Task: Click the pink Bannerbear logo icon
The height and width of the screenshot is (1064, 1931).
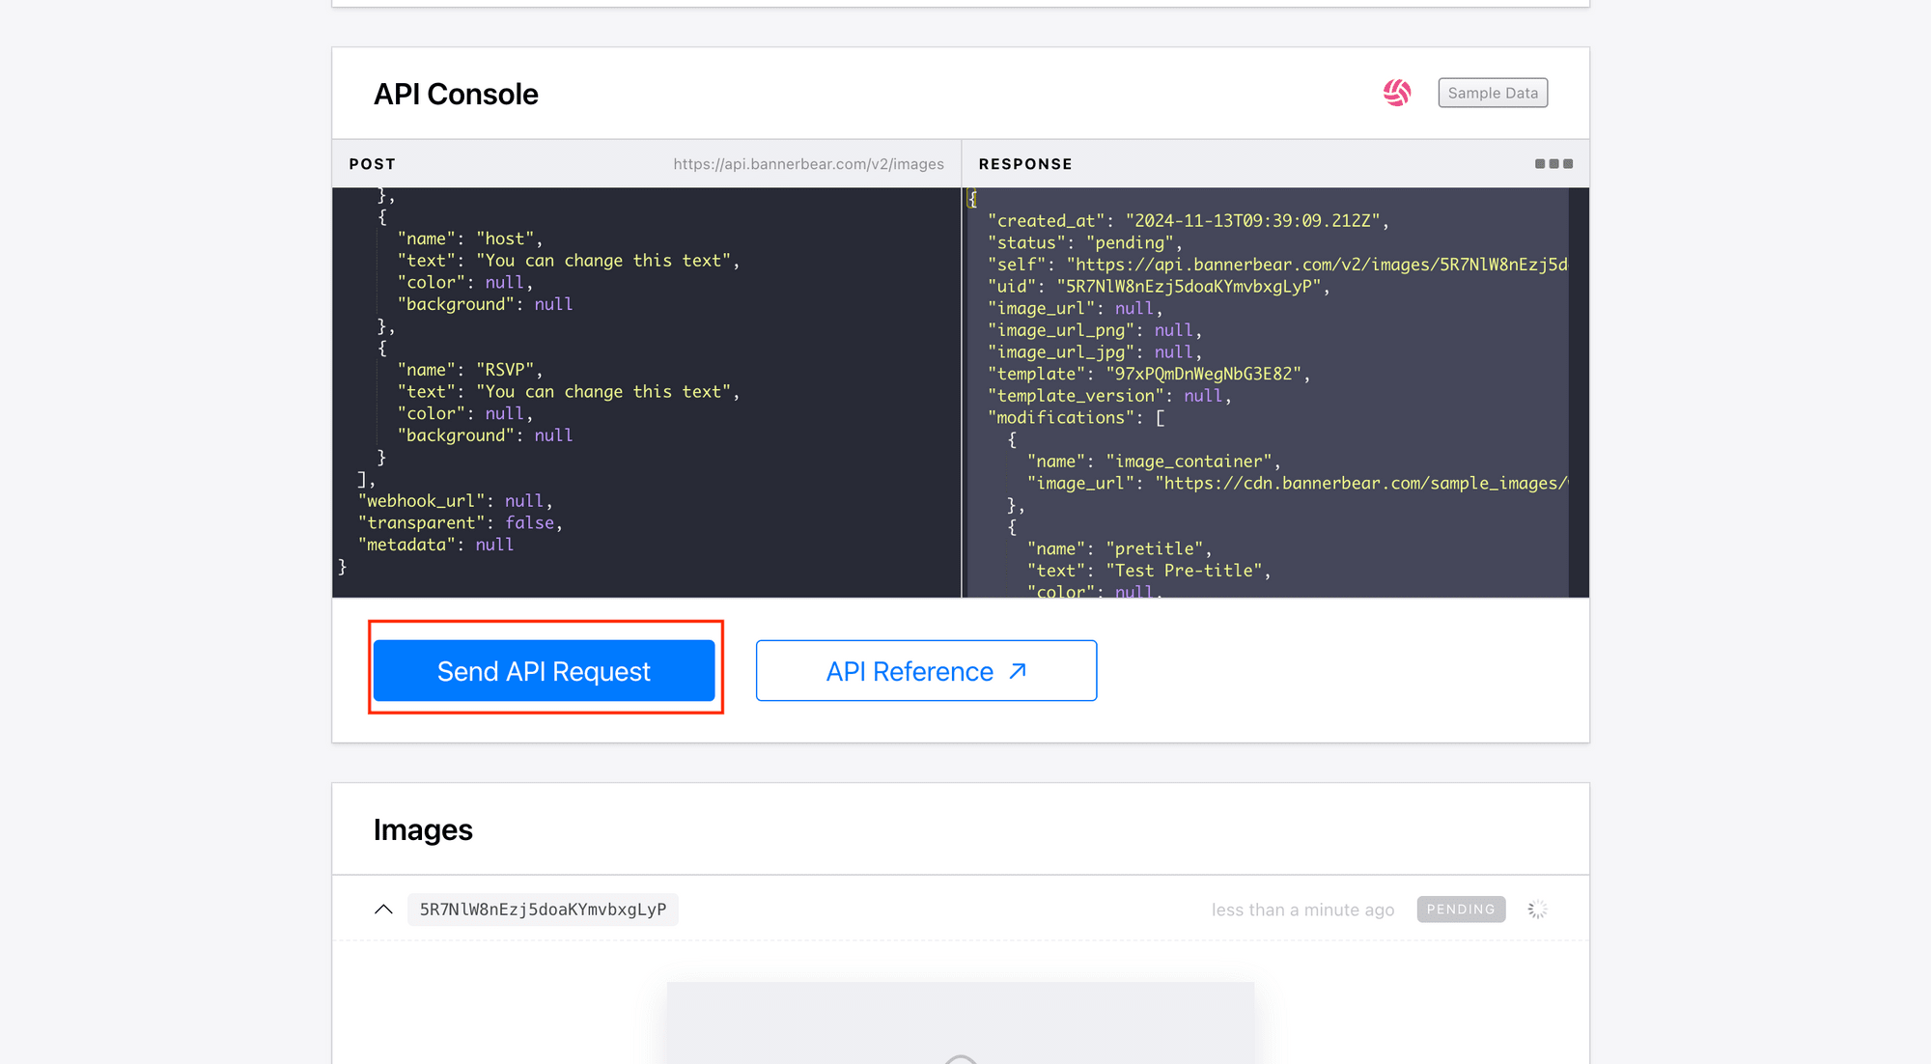Action: (1397, 93)
